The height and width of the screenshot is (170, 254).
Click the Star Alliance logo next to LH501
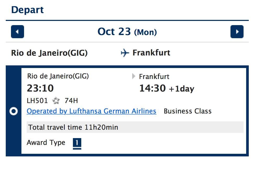click(x=56, y=101)
